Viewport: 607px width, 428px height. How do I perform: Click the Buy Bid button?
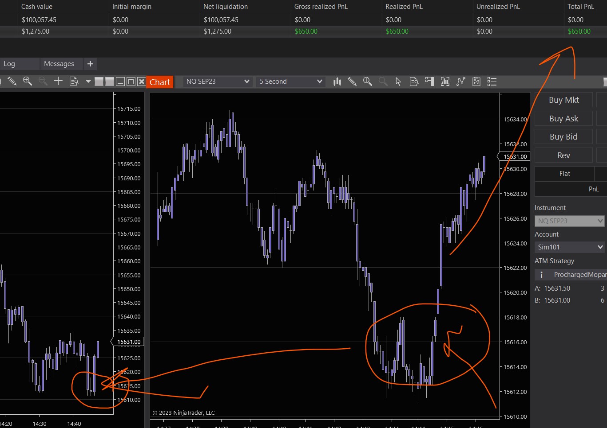(x=563, y=137)
